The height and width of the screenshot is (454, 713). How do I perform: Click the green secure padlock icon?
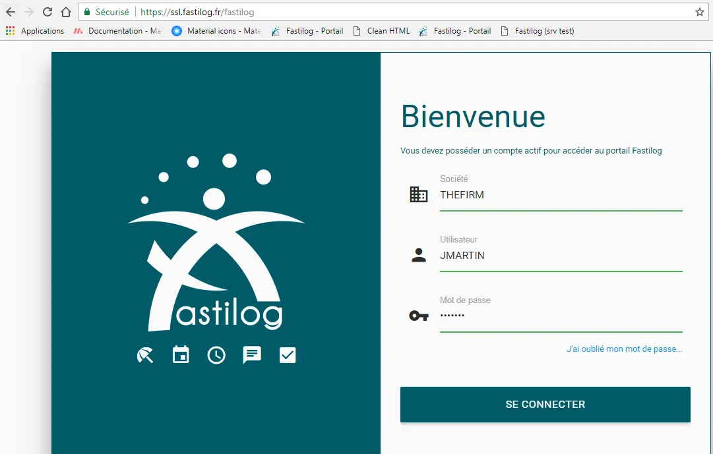[87, 13]
